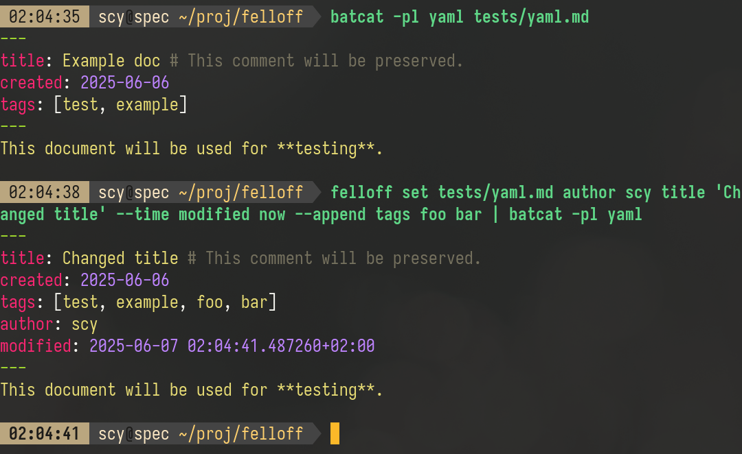Viewport: 742px width, 454px height.
Task: Click the first 'created' date 2025-06-06
Action: 124,83
